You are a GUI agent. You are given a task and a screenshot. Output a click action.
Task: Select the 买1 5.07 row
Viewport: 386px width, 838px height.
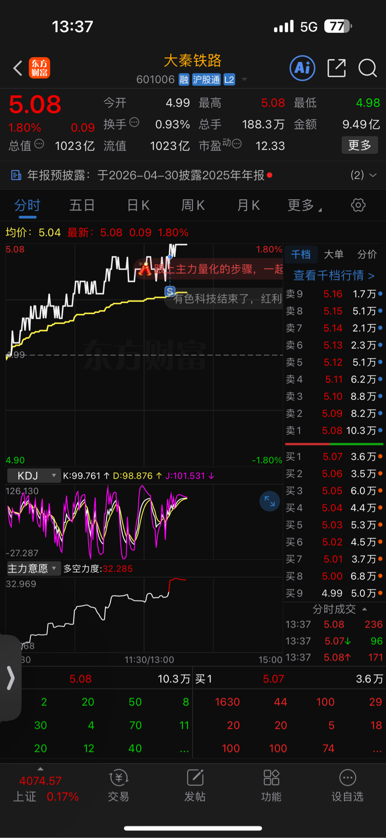334,456
